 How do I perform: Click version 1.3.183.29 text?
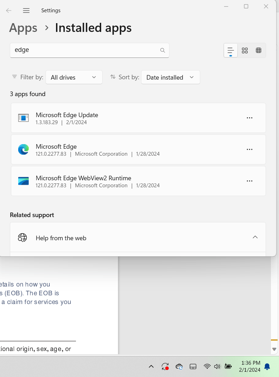(47, 122)
